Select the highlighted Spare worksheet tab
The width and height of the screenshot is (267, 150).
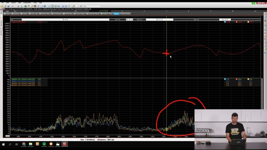(116, 14)
